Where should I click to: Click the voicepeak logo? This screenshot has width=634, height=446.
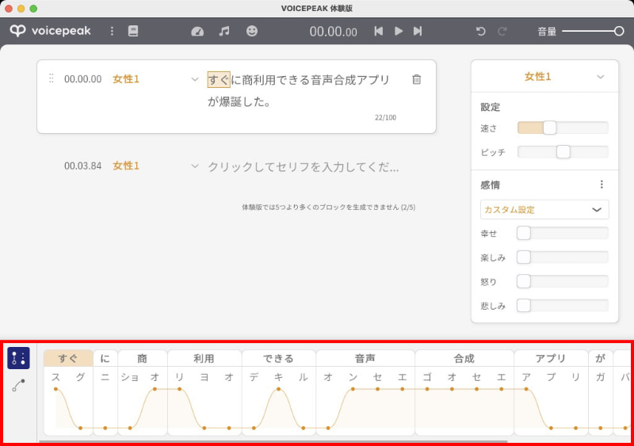(51, 31)
